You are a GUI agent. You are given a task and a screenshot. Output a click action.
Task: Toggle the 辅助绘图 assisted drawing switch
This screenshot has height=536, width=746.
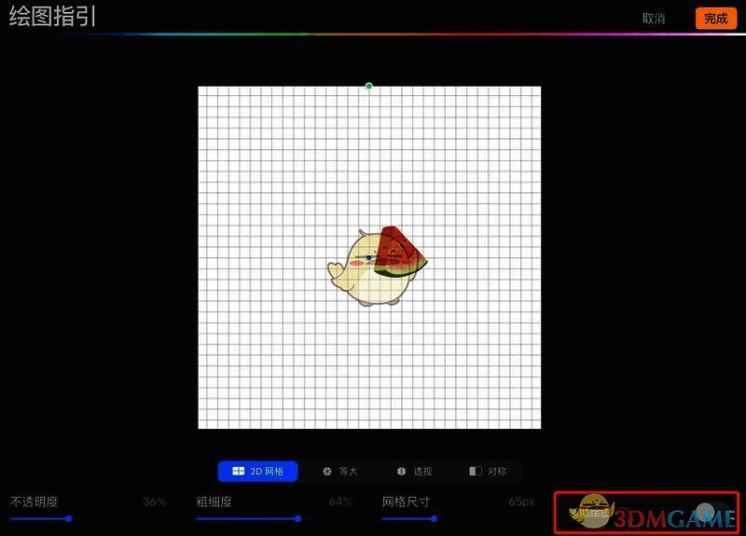point(713,514)
